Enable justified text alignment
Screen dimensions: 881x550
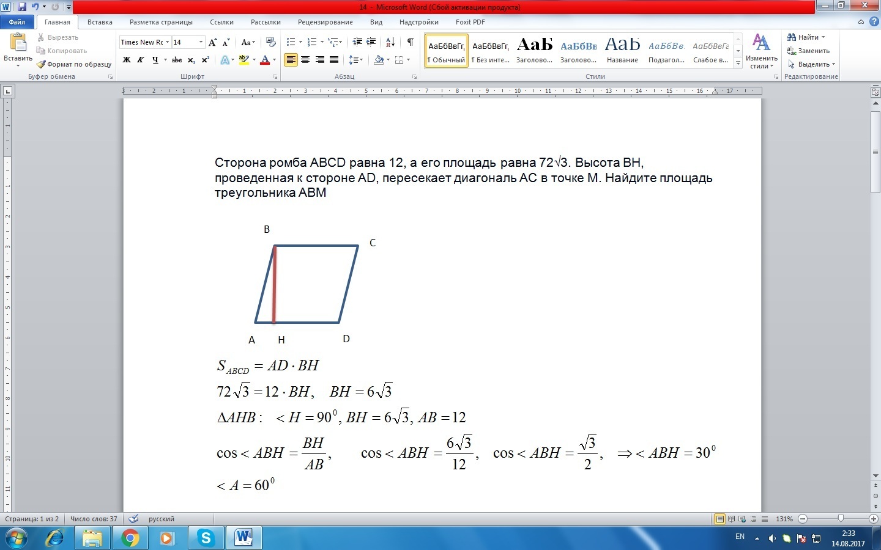(334, 60)
